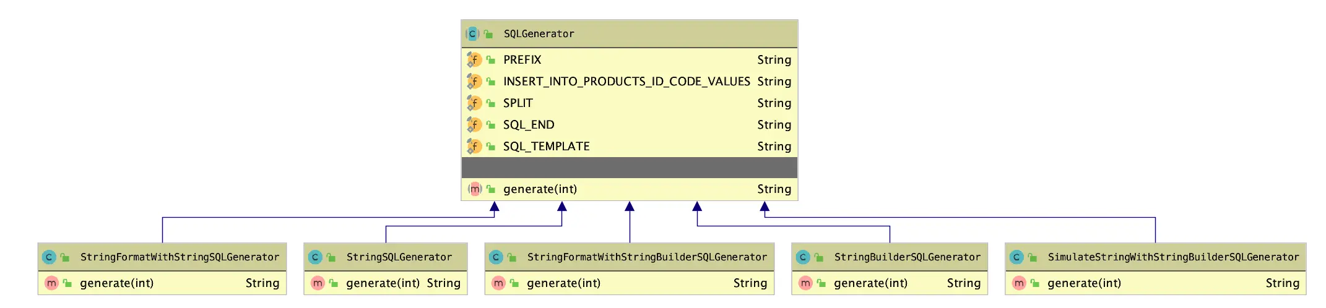Select generate(int) in StringSQLGenerator
Viewport: 1326px width, 308px height.
[x=383, y=283]
